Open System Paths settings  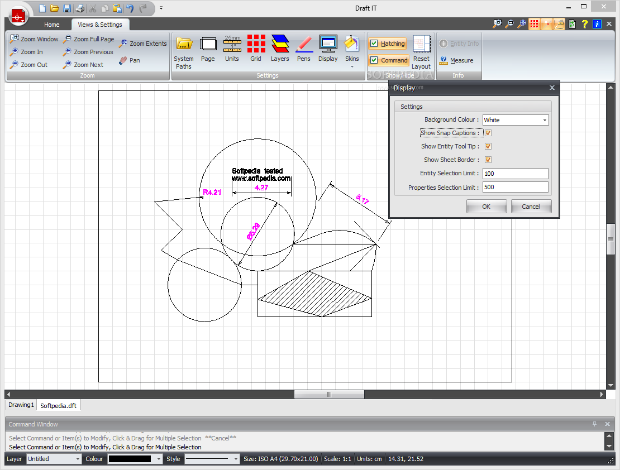pos(183,52)
